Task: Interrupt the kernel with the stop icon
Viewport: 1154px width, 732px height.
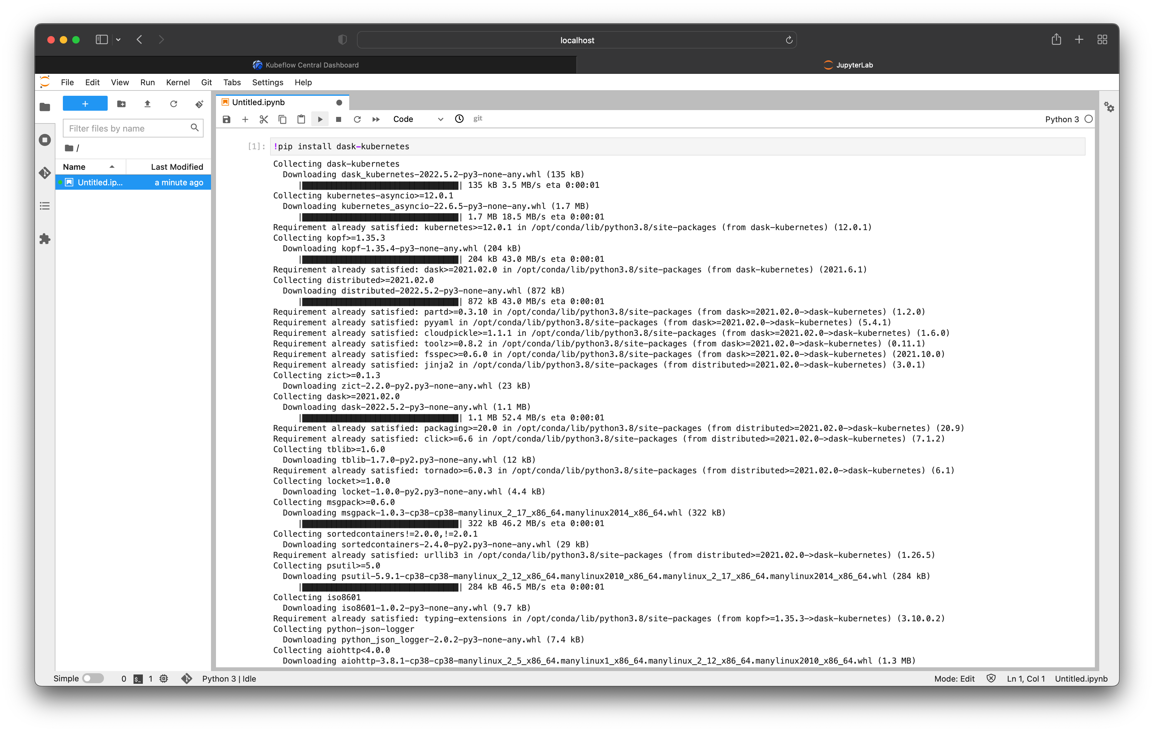Action: pyautogui.click(x=338, y=119)
